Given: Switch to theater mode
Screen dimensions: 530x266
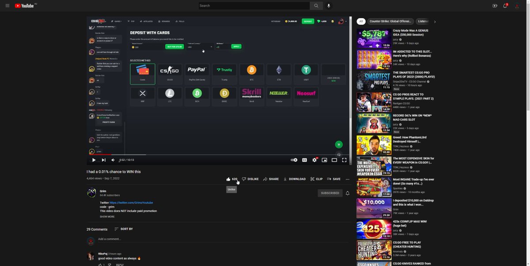Looking at the screenshot, I should click(x=334, y=160).
